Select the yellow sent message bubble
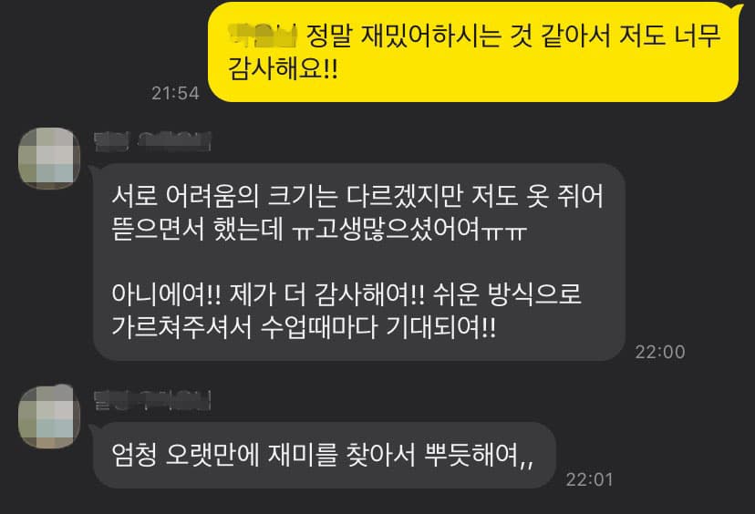The height and width of the screenshot is (514, 755). (473, 52)
